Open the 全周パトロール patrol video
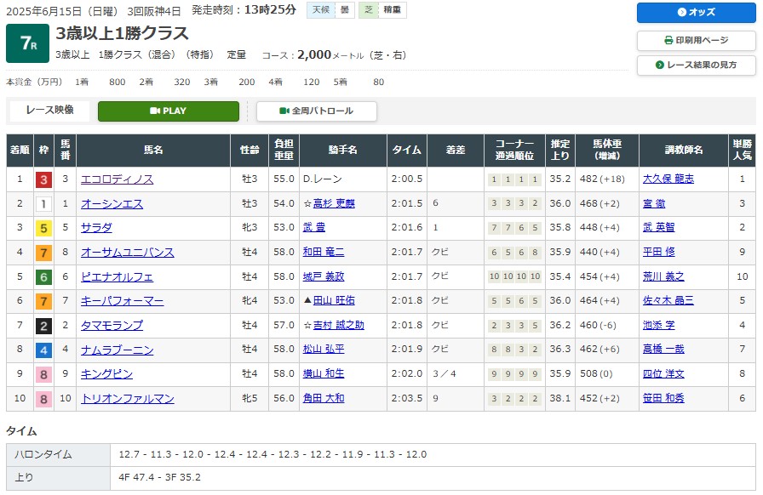Viewport: 763px width, 495px height. point(317,111)
